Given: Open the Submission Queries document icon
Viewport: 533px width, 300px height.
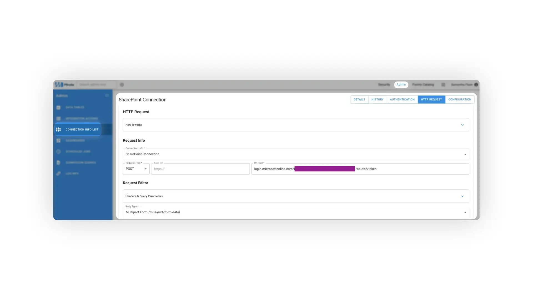Looking at the screenshot, I should coord(58,162).
